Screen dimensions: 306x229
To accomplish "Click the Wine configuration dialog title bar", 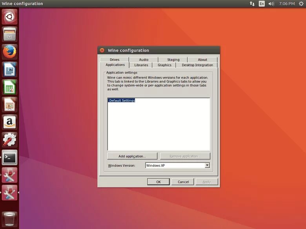I will click(158, 50).
